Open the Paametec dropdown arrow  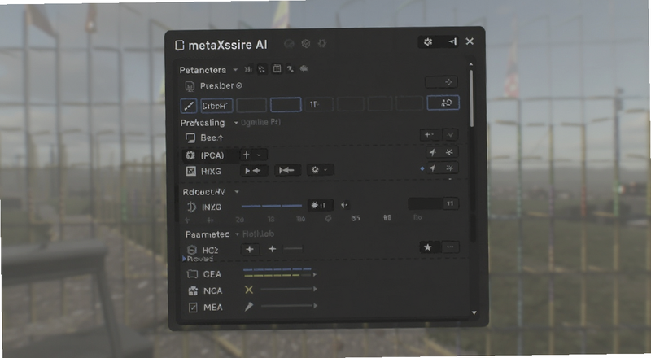coord(238,234)
